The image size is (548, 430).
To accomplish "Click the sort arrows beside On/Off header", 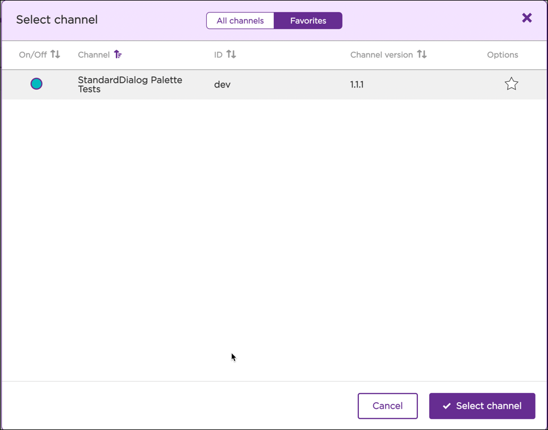I will click(55, 54).
